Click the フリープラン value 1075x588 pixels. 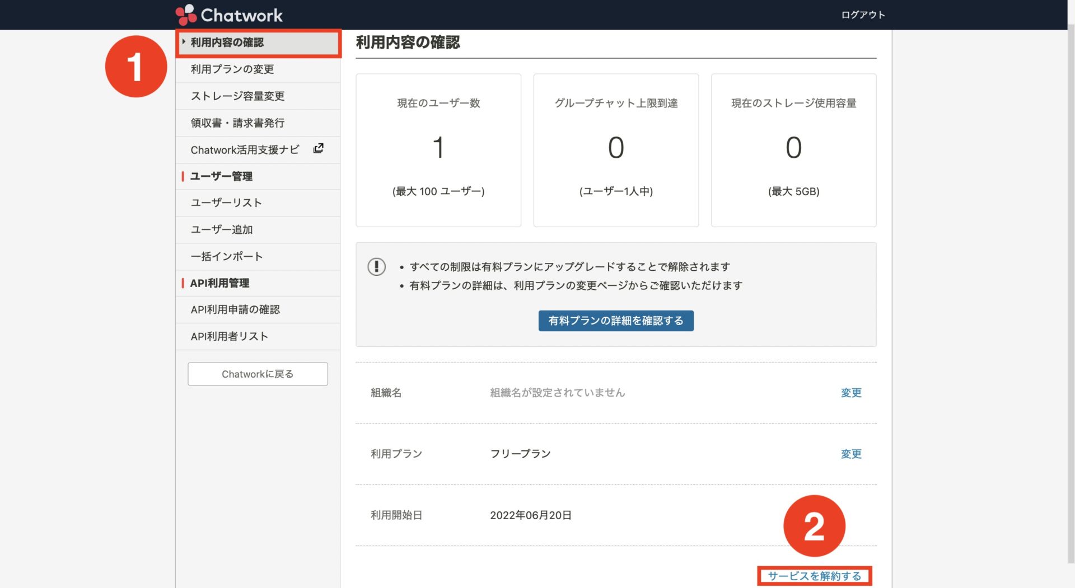pos(520,454)
